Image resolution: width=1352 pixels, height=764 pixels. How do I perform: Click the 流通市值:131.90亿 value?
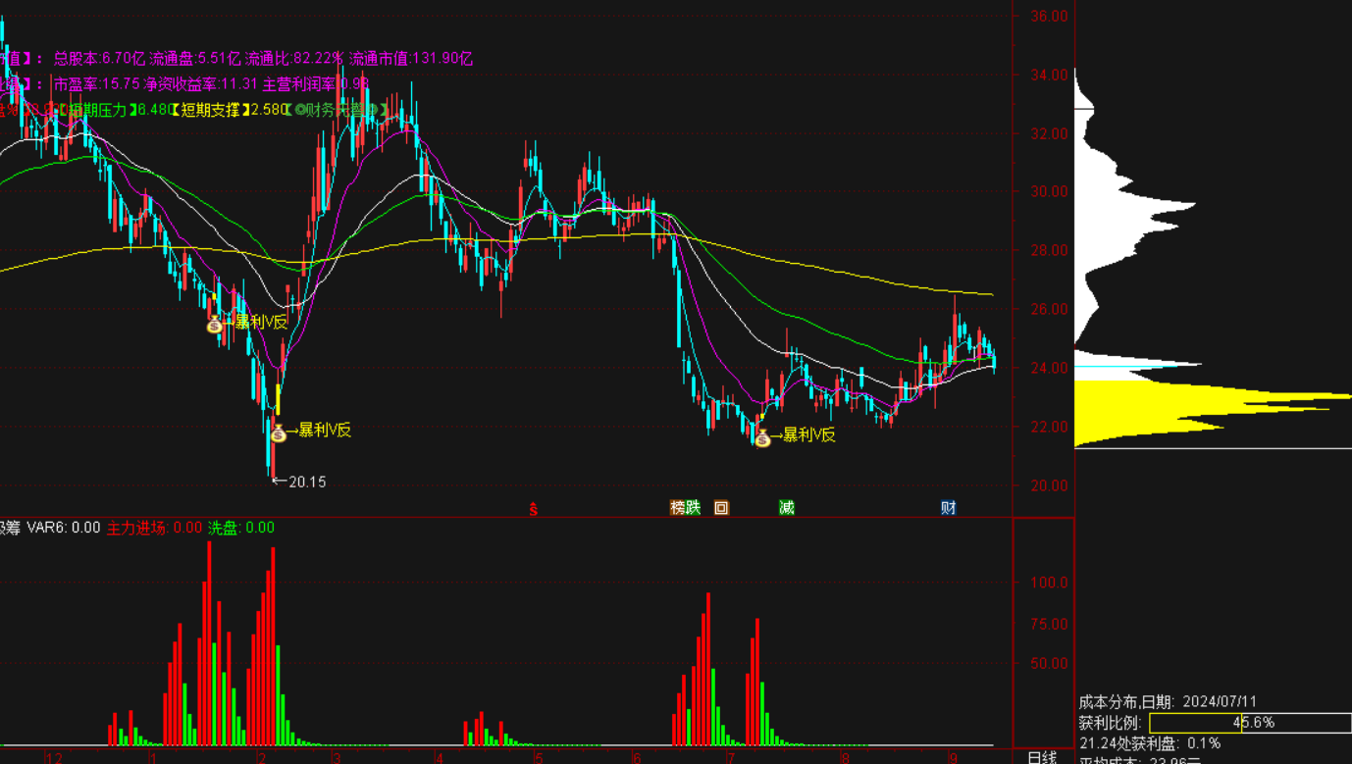[411, 59]
